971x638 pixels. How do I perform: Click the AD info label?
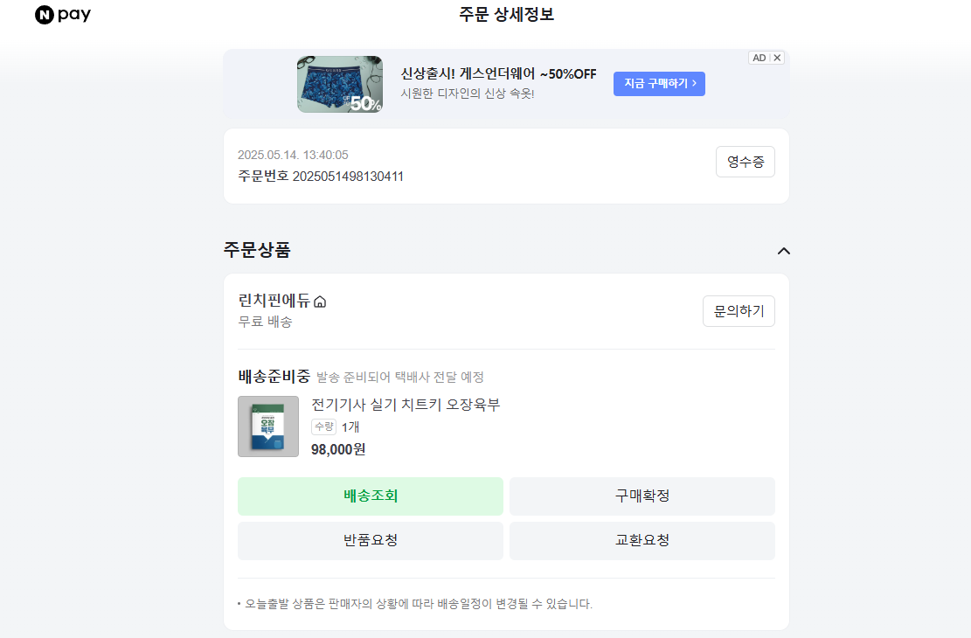click(x=759, y=58)
